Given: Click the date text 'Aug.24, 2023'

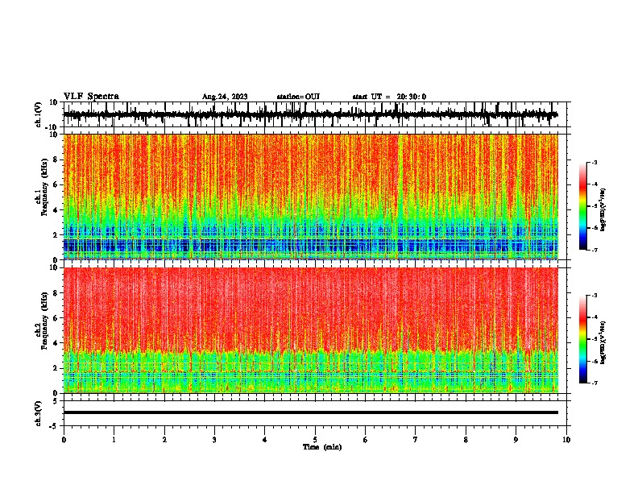Looking at the screenshot, I should coord(225,97).
